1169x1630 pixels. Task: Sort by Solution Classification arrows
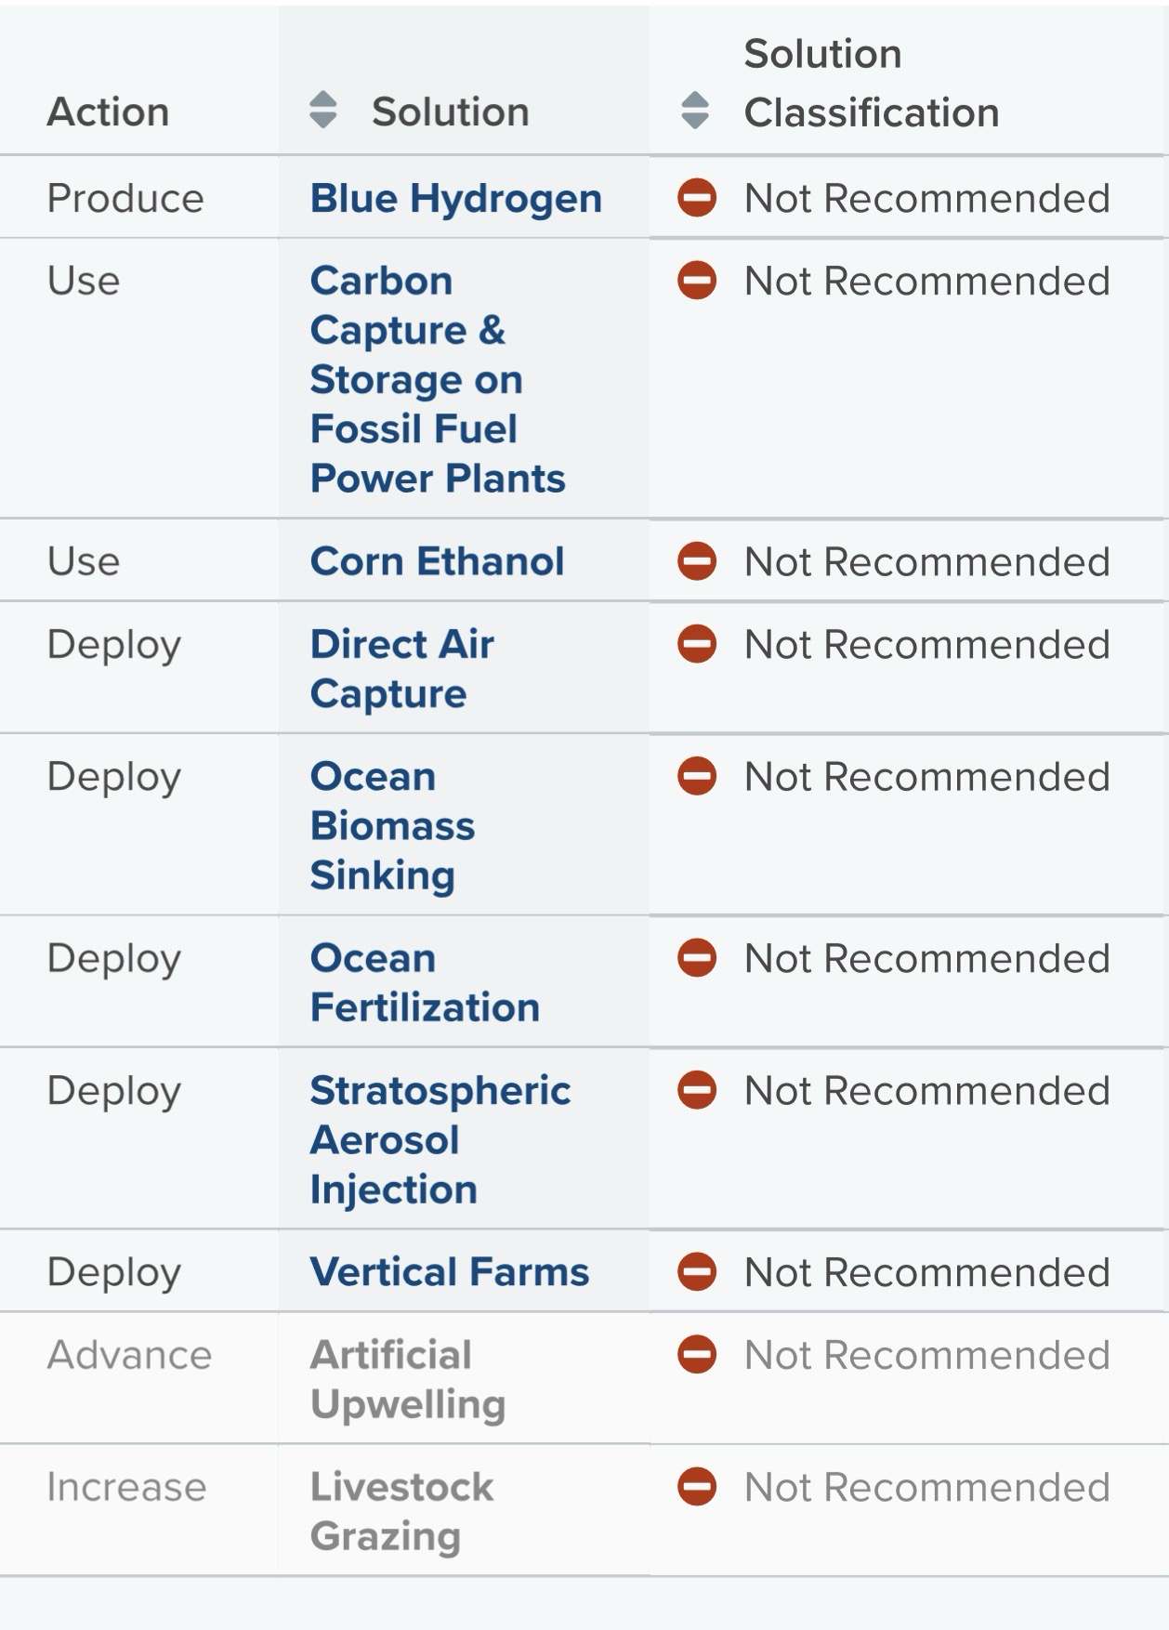click(695, 111)
